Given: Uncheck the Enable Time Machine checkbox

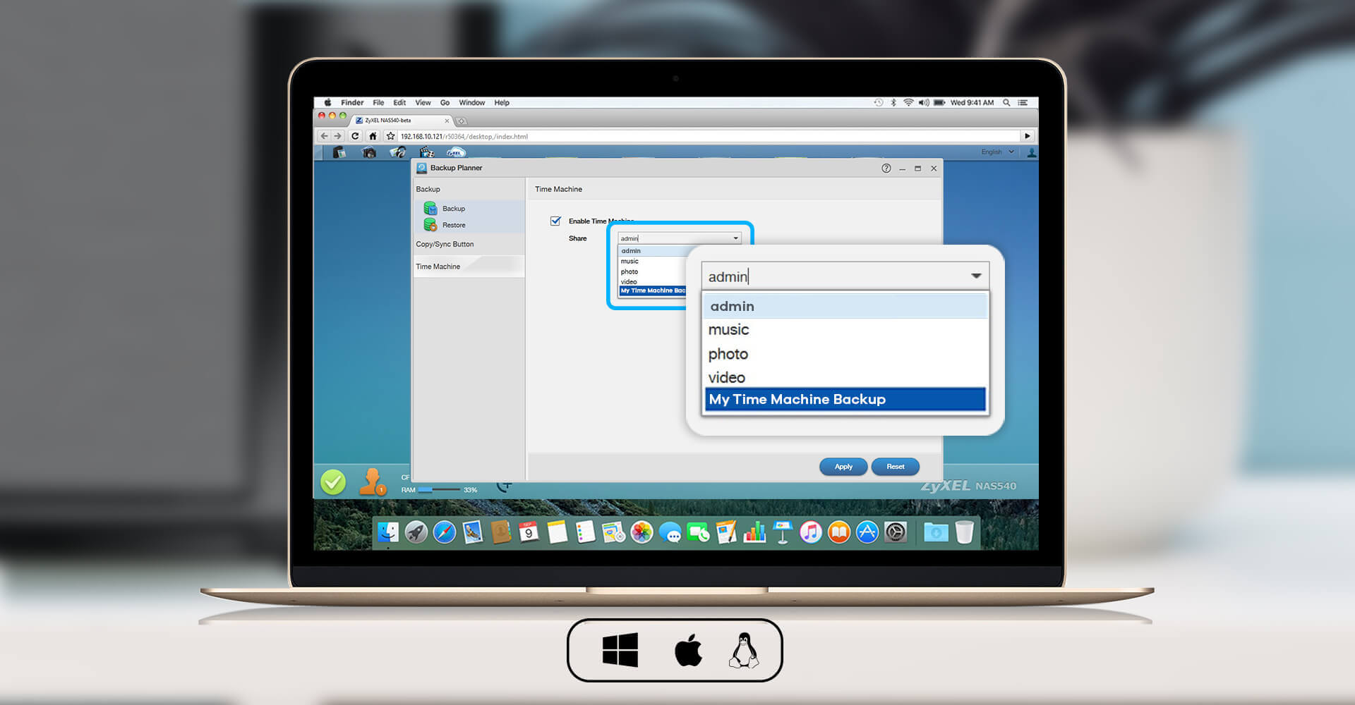Looking at the screenshot, I should (x=555, y=221).
